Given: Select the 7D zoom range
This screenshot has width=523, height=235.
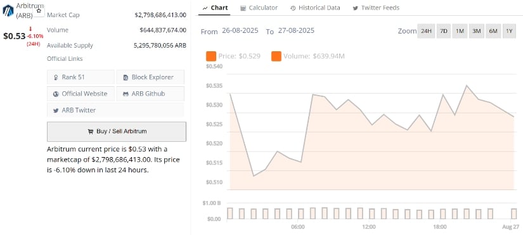Looking at the screenshot, I should coord(444,31).
